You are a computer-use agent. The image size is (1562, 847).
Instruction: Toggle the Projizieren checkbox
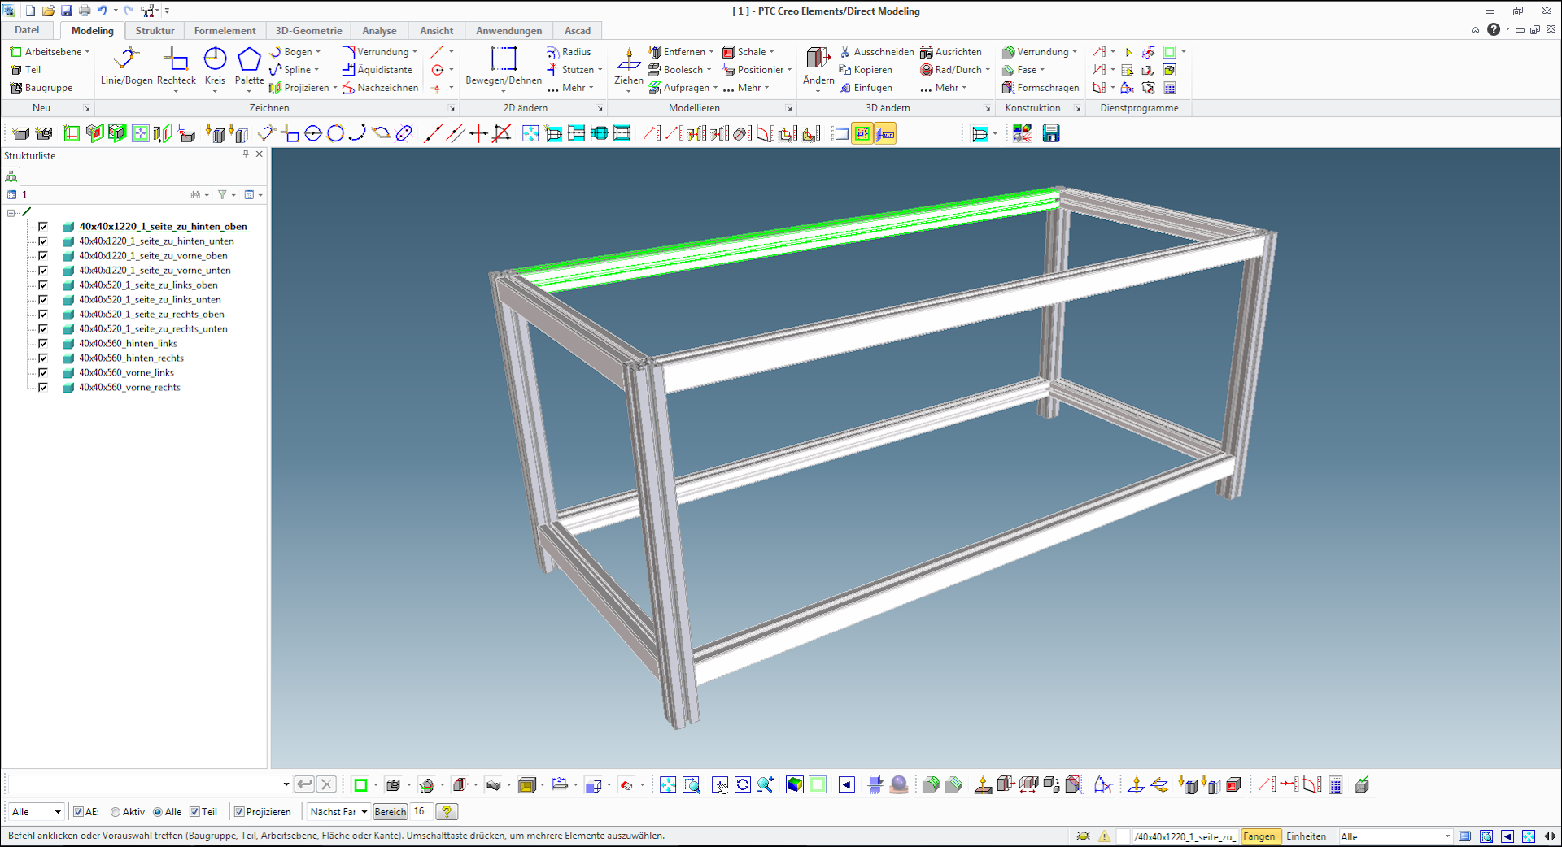coord(240,812)
